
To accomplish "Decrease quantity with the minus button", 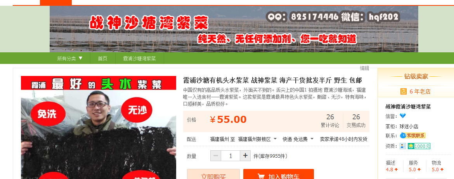I will pos(216,156).
